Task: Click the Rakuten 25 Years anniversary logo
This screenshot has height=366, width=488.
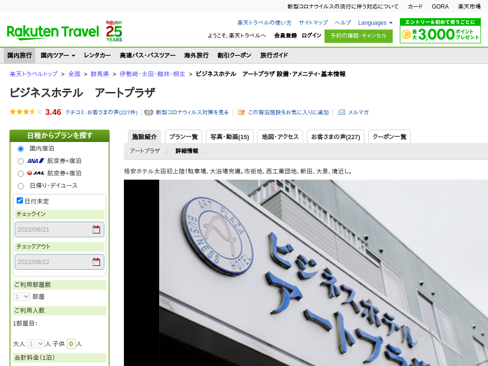Action: 114,31
